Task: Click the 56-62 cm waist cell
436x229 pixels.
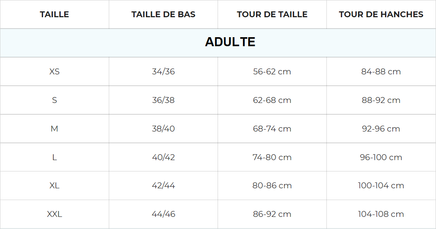Action: (x=272, y=72)
